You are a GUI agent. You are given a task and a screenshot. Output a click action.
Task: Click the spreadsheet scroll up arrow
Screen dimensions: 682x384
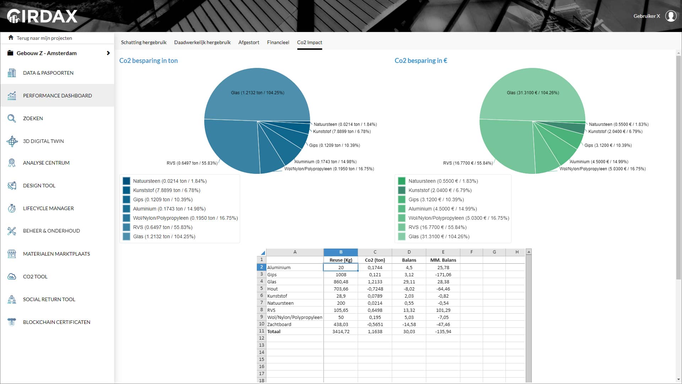pyautogui.click(x=529, y=252)
